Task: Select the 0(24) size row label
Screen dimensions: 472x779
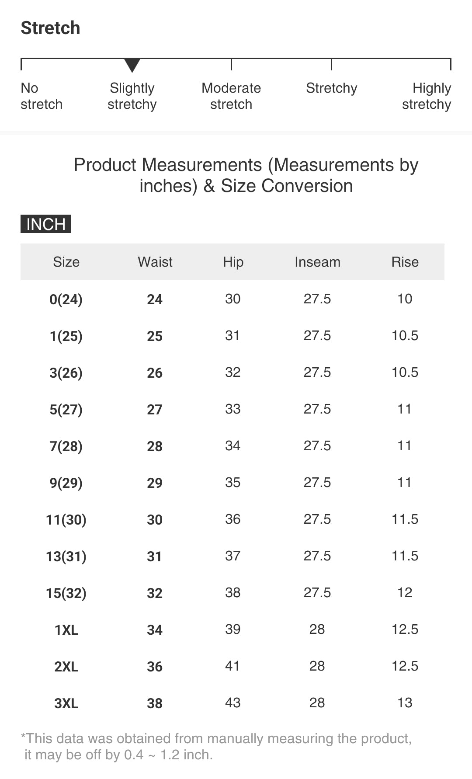Action: [x=66, y=299]
